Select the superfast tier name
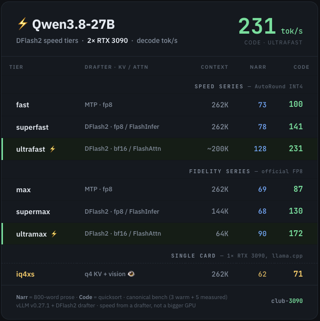Screen dimensions: 320x321 (x=32, y=127)
